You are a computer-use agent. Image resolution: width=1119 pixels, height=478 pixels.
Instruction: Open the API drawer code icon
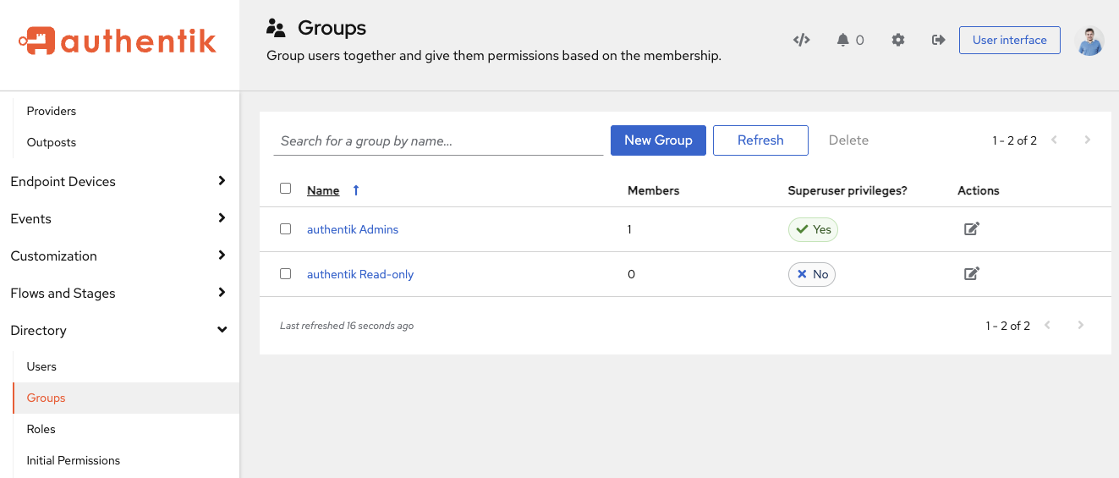[x=801, y=40]
